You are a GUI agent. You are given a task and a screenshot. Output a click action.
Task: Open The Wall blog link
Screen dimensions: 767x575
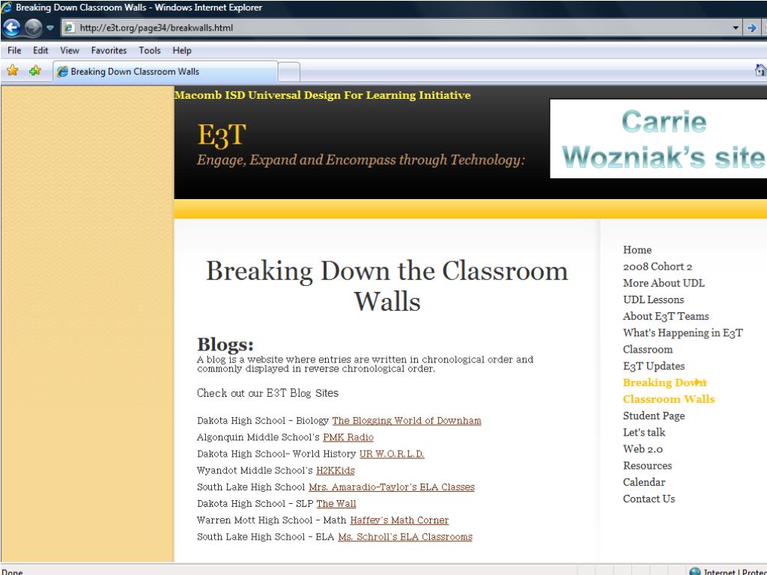click(336, 504)
